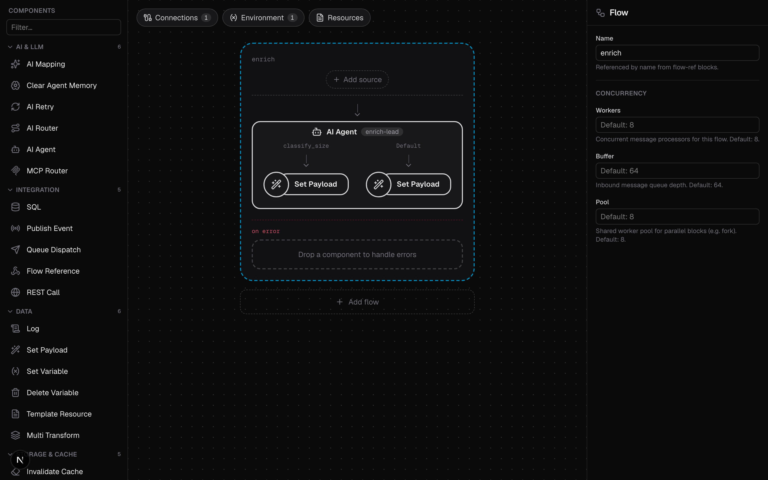Viewport: 768px width, 480px height.
Task: Click the Pool input field
Action: click(677, 217)
